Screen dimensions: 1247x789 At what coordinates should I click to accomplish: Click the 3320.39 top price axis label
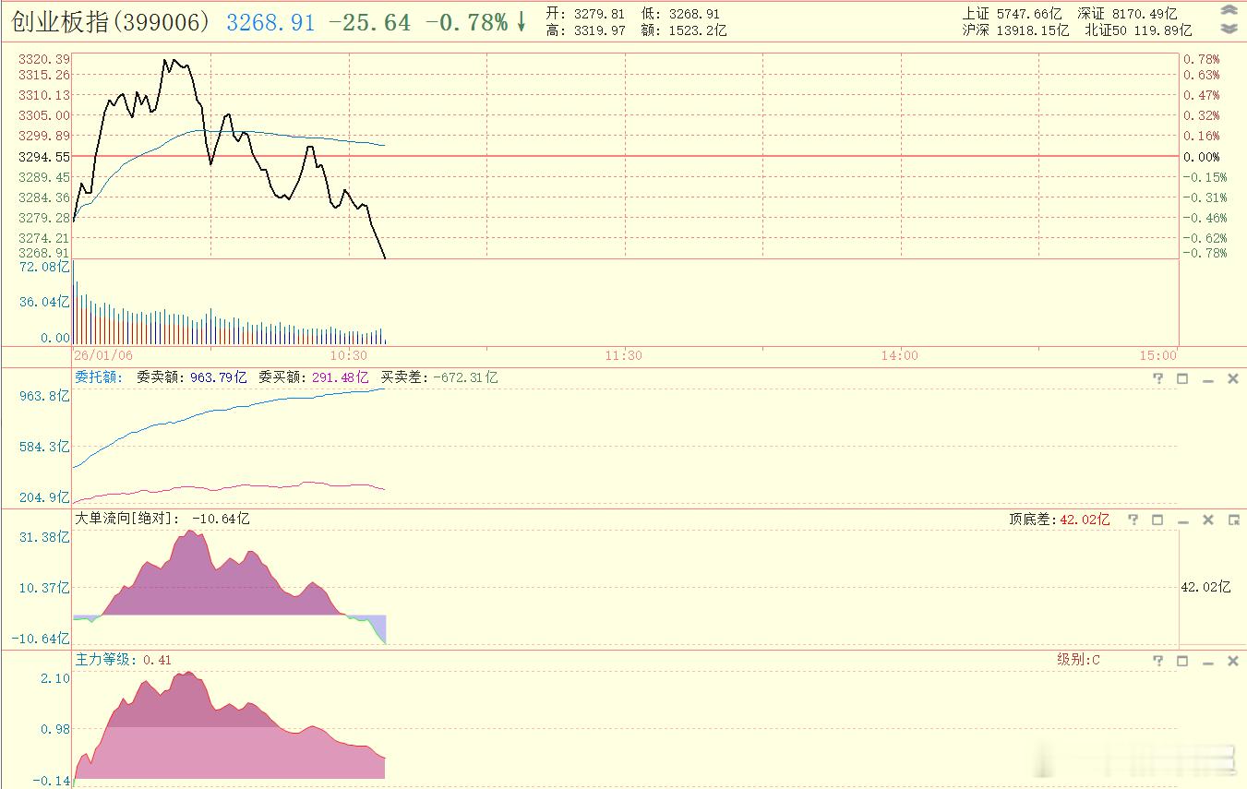pyautogui.click(x=44, y=58)
